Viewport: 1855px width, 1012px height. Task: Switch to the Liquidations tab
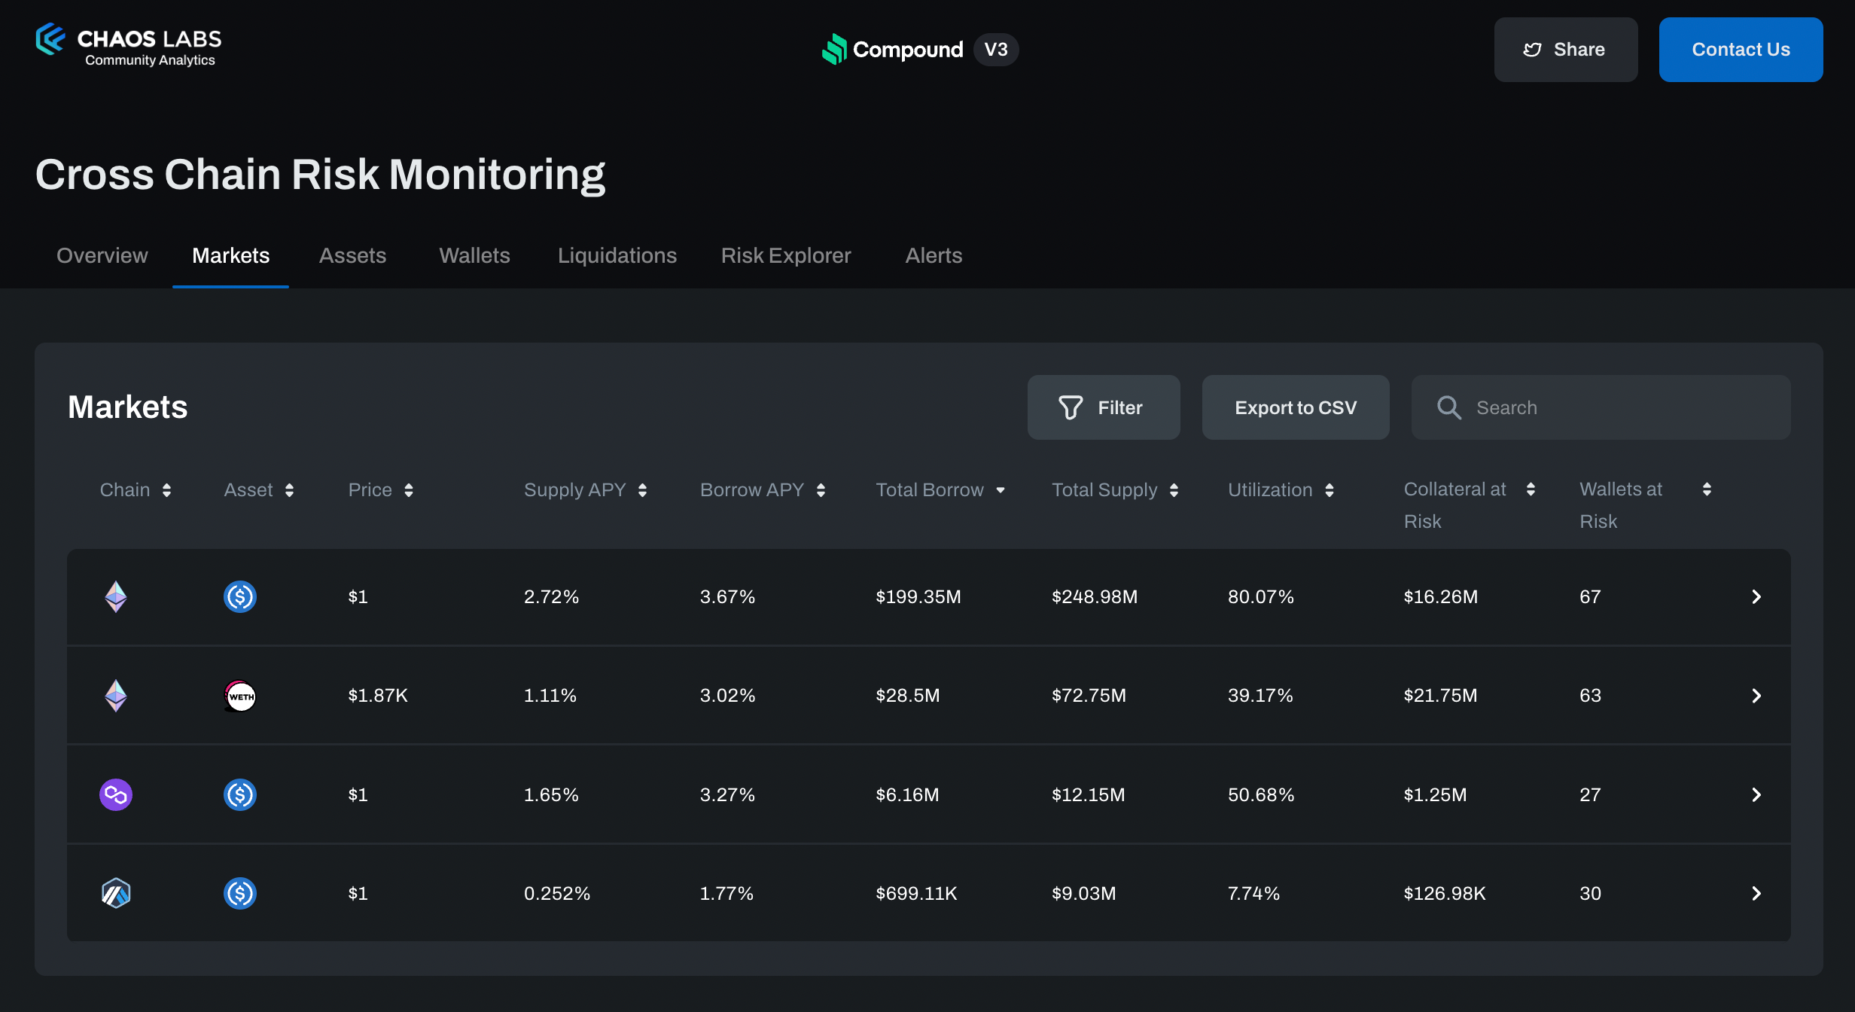click(x=617, y=256)
